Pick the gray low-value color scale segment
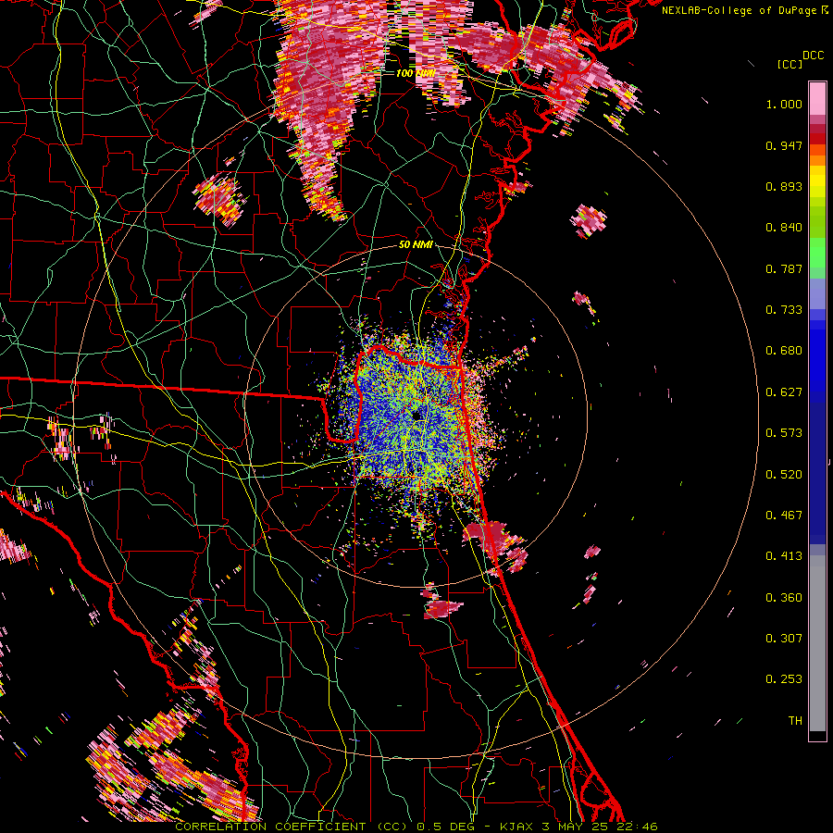833x833 pixels. [817, 643]
